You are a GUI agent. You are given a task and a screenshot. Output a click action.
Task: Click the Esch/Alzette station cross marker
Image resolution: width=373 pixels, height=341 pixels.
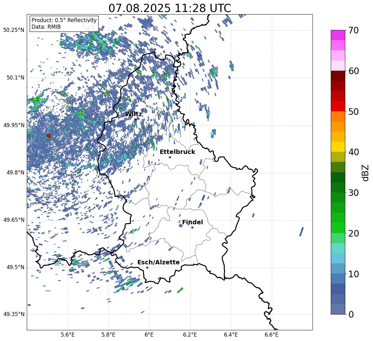pyautogui.click(x=147, y=268)
